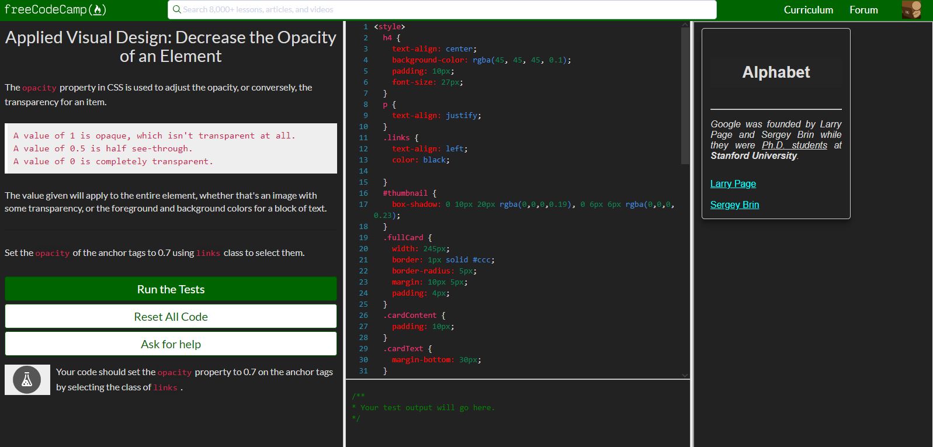Click the #thumbnail selector line
This screenshot has height=447, width=933.
410,193
